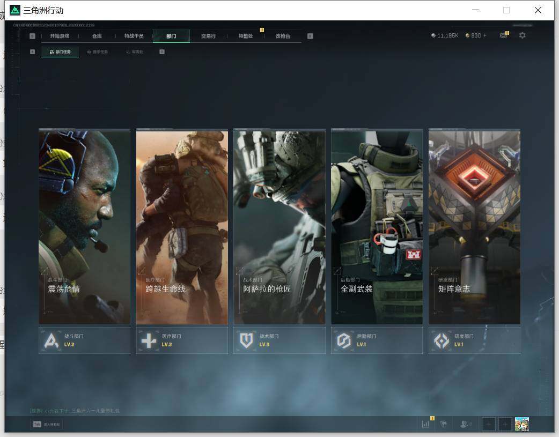Viewport: 559px width, 437px height.
Task: Click the 战斗部门 LV.2 emblem
Action: point(52,341)
